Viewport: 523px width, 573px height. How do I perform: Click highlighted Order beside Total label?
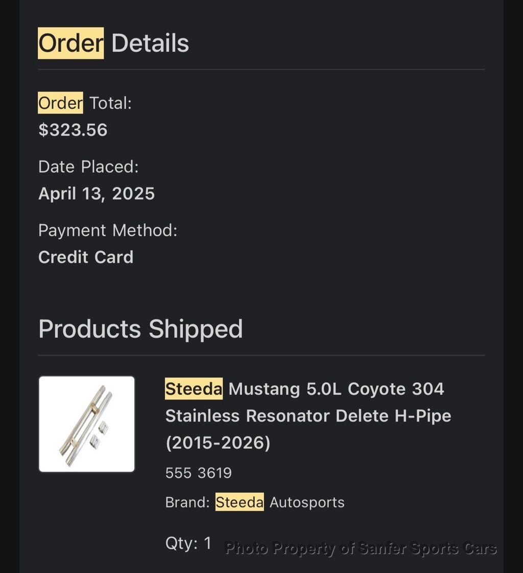(60, 103)
